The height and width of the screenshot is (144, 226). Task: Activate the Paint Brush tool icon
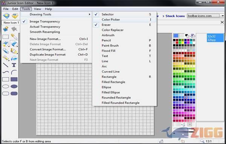pos(14,51)
